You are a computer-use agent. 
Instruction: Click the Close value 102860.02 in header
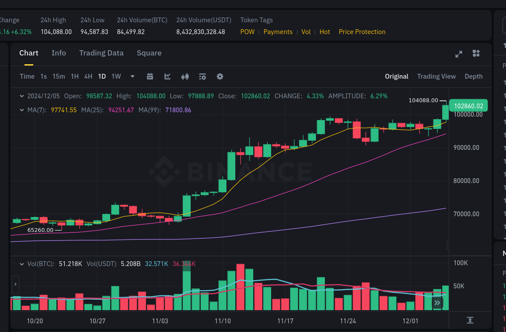[255, 96]
